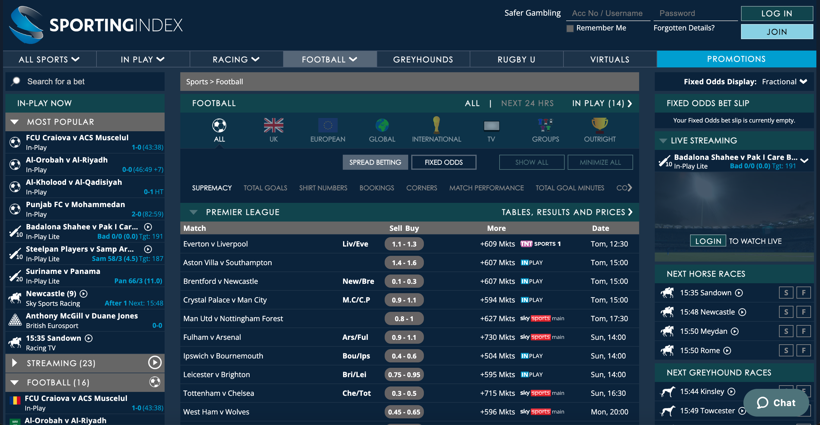820x425 pixels.
Task: Click the IN PLAY badge for Aston Villa v Southampton
Action: pos(531,262)
